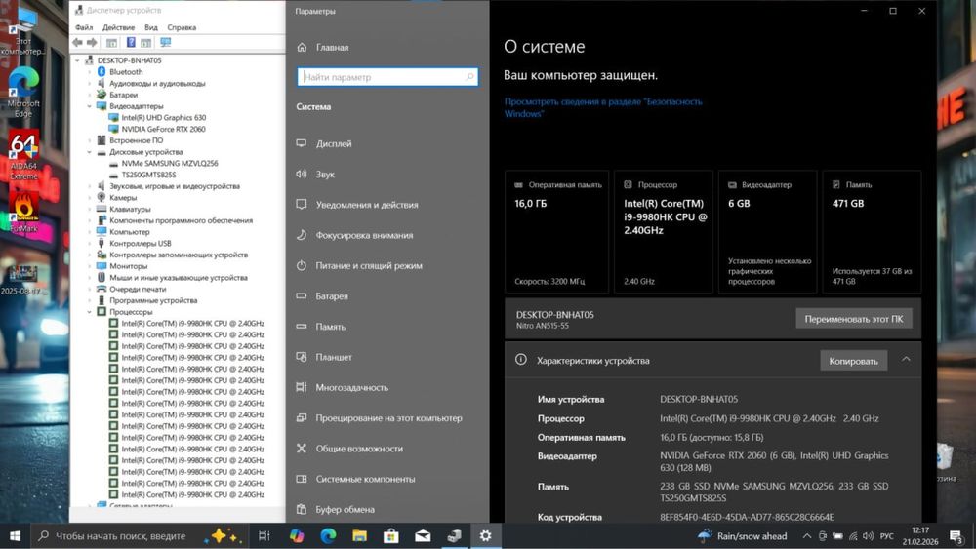Click the Forward arrow in Device Manager toolbar
The image size is (976, 549).
[x=92, y=42]
